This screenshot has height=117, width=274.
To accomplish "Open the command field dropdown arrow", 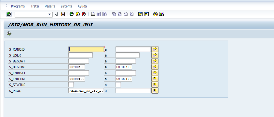I will coord(50,14).
